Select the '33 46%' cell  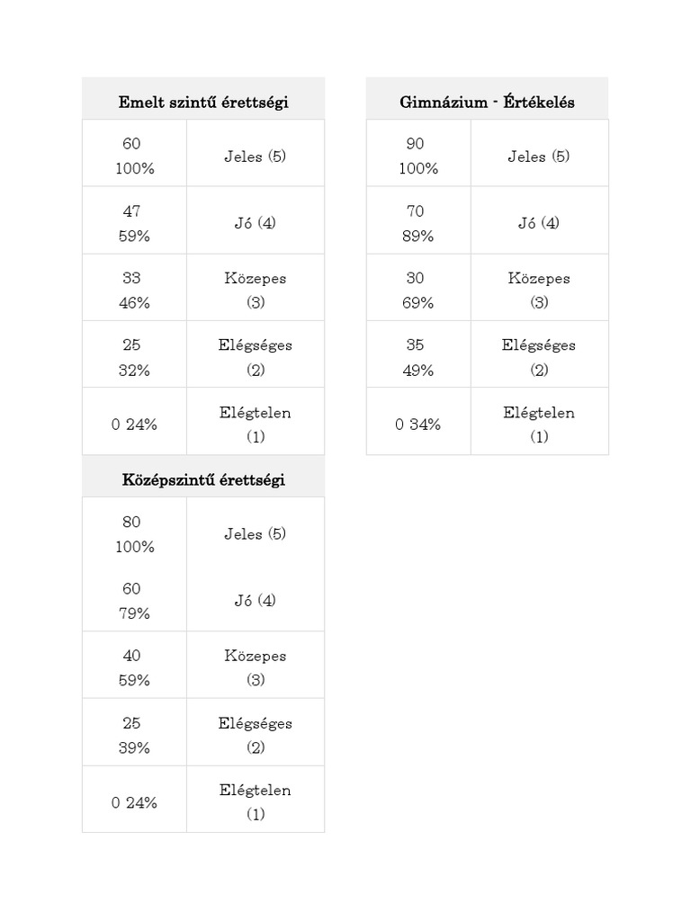coord(134,291)
